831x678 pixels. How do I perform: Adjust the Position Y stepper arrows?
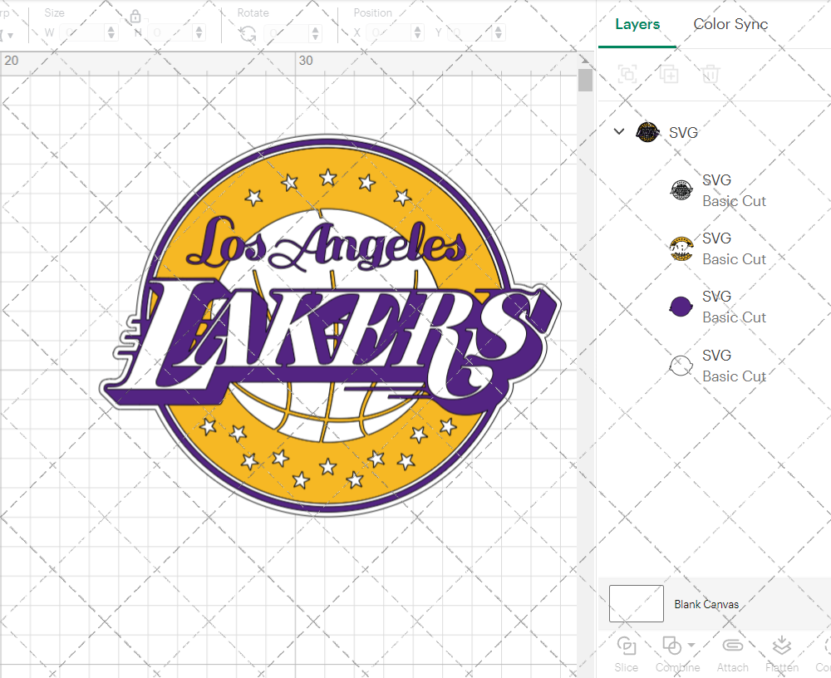[x=498, y=33]
